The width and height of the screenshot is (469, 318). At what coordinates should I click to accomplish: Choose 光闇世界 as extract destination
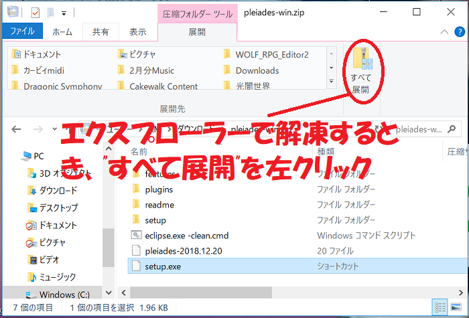tap(247, 86)
